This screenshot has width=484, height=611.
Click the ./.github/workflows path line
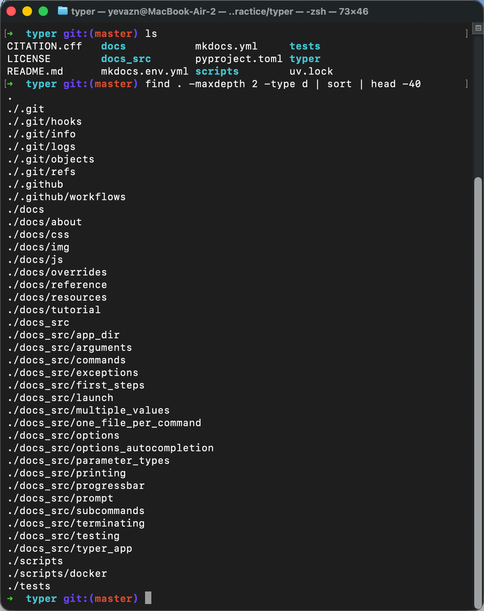coord(66,197)
